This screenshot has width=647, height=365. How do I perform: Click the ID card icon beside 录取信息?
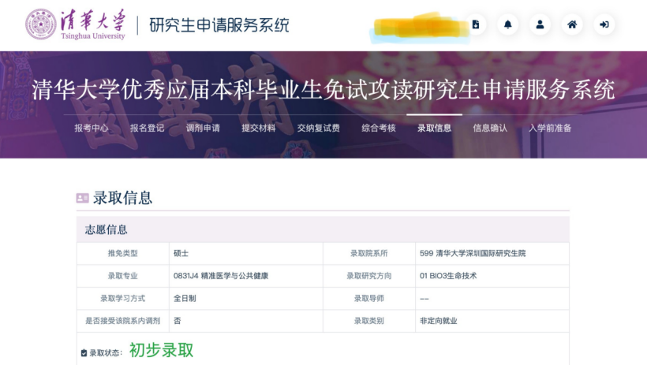coord(83,199)
